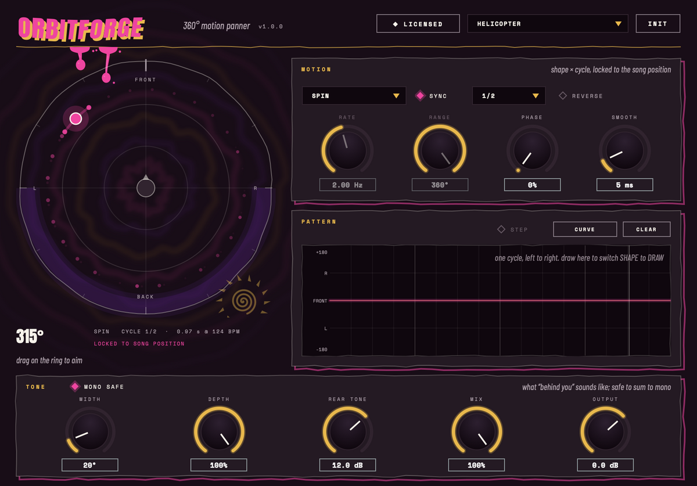Click the 5 ms smooth value field
This screenshot has height=486, width=697.
click(x=624, y=185)
